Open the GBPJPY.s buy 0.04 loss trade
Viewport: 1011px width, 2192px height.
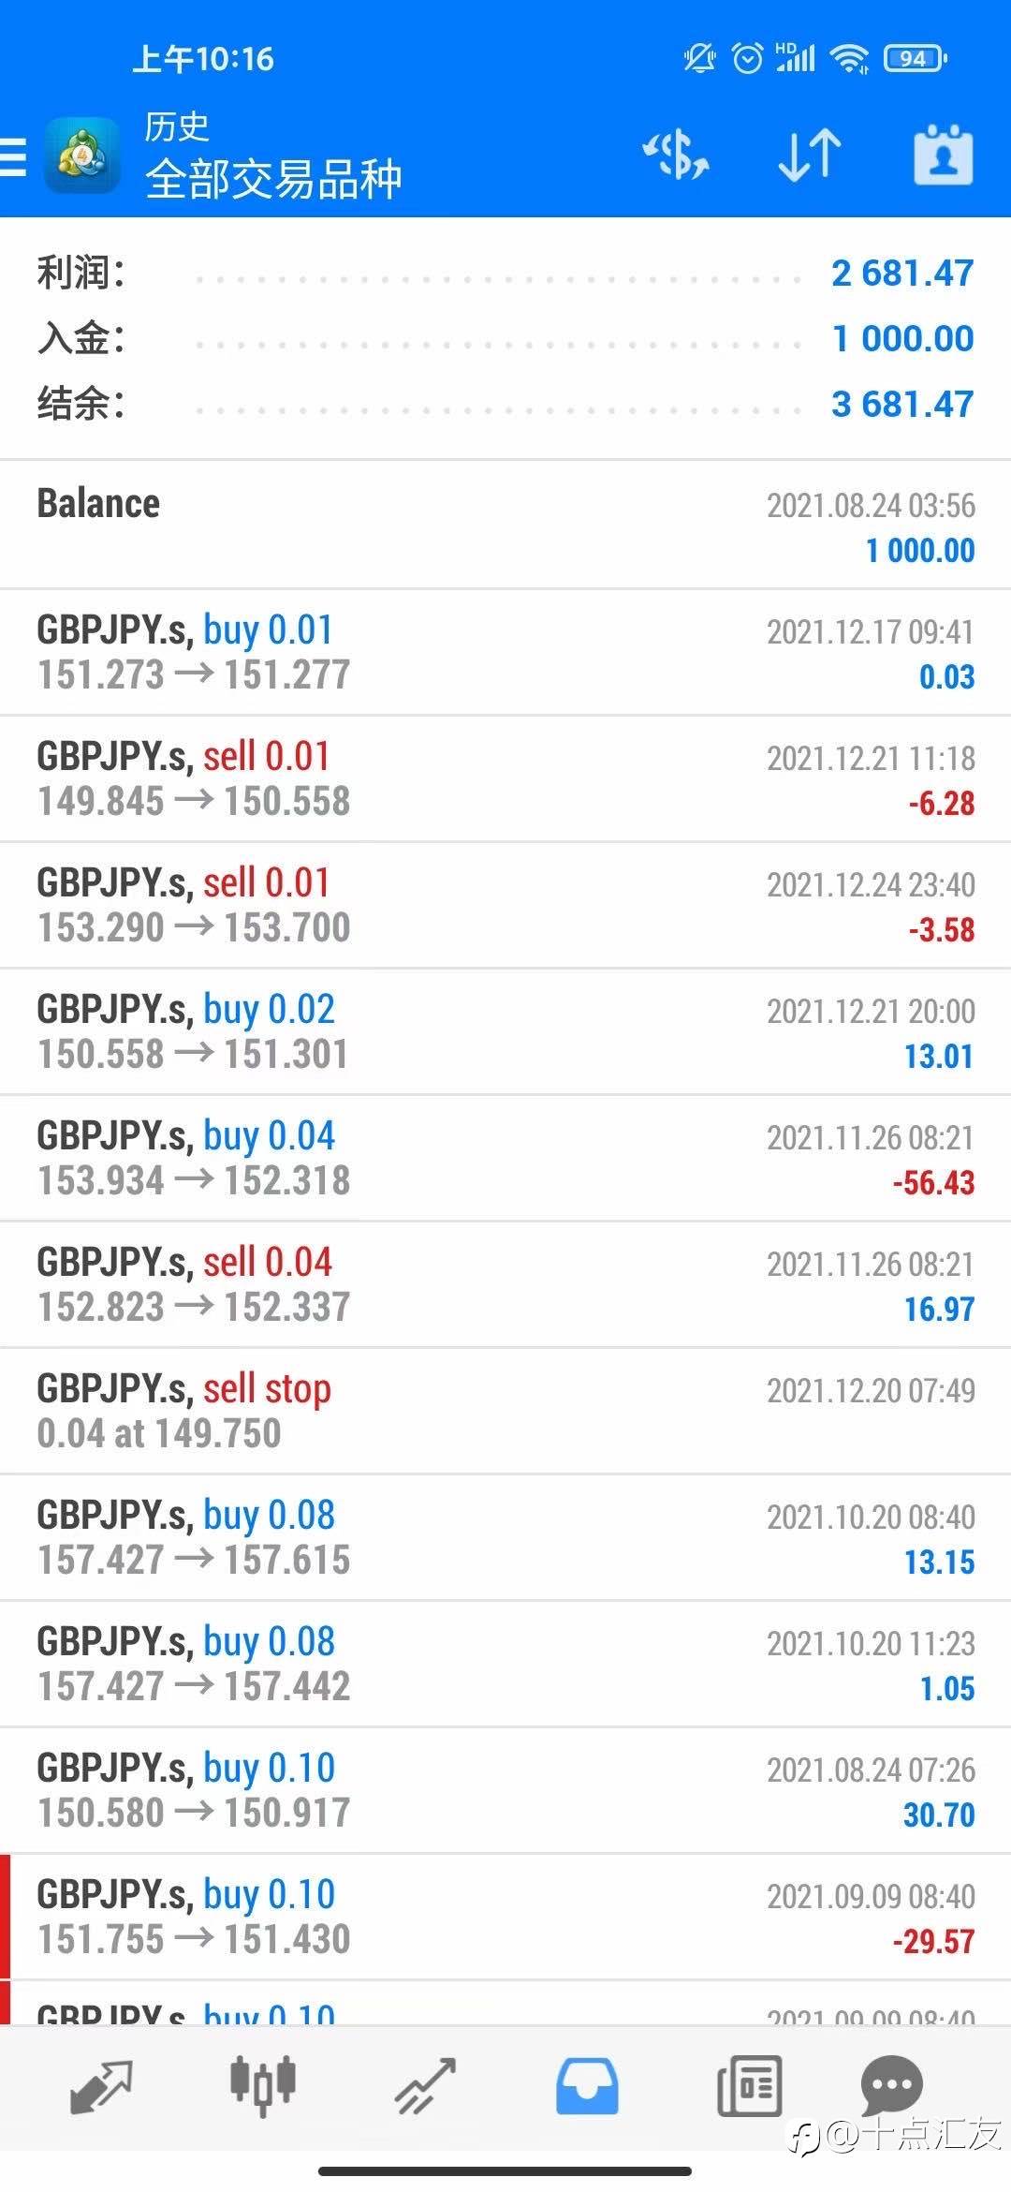[x=505, y=1158]
